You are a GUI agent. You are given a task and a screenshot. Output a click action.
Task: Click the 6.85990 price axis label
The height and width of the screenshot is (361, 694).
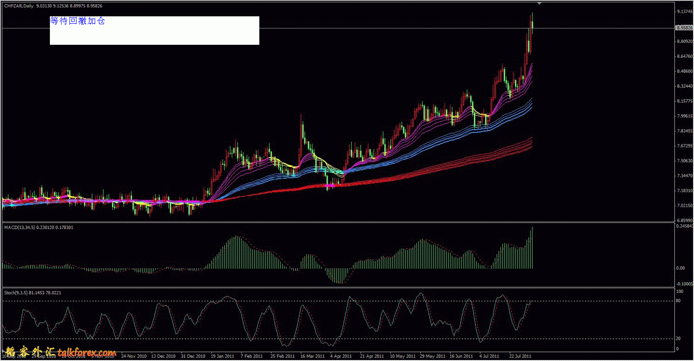click(685, 220)
